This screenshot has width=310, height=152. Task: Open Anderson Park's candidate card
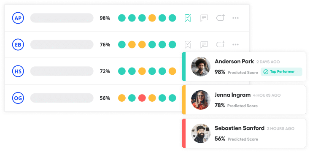(244, 67)
